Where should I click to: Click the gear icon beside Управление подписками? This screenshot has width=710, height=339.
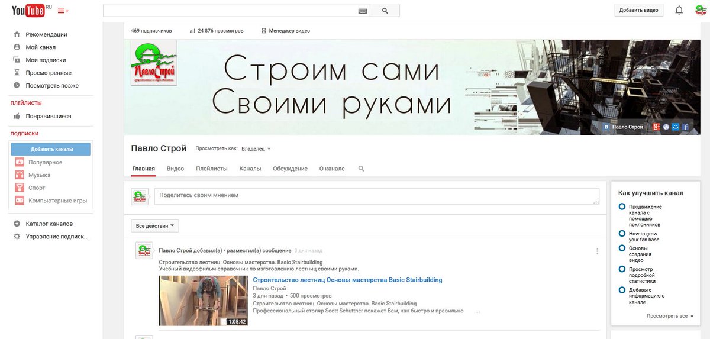click(17, 237)
